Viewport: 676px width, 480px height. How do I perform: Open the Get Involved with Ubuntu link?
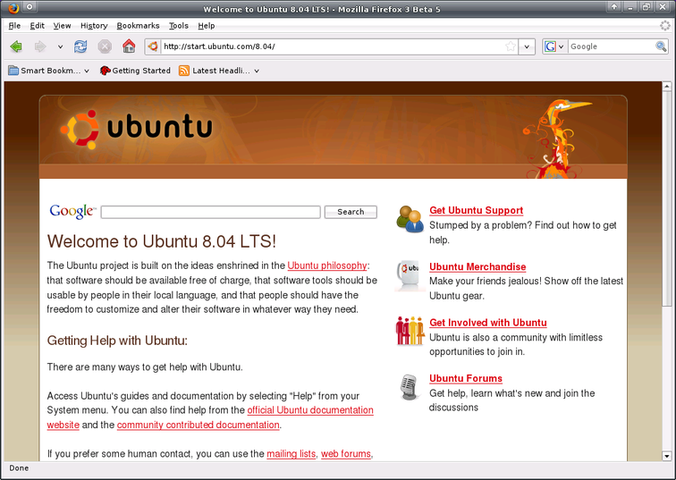point(487,323)
